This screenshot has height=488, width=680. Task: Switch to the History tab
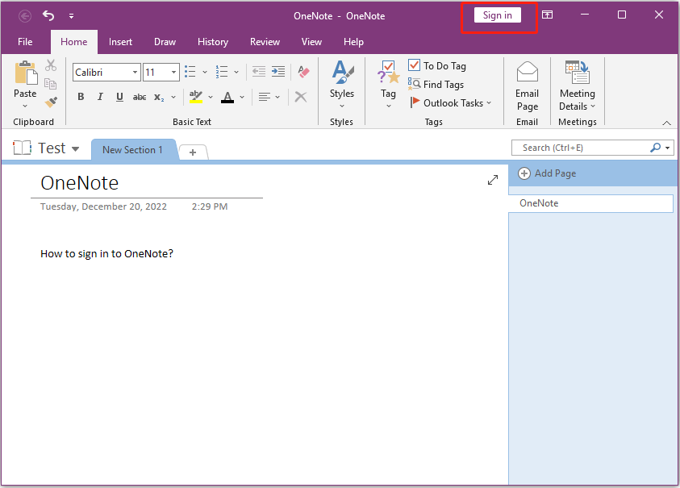tap(212, 42)
